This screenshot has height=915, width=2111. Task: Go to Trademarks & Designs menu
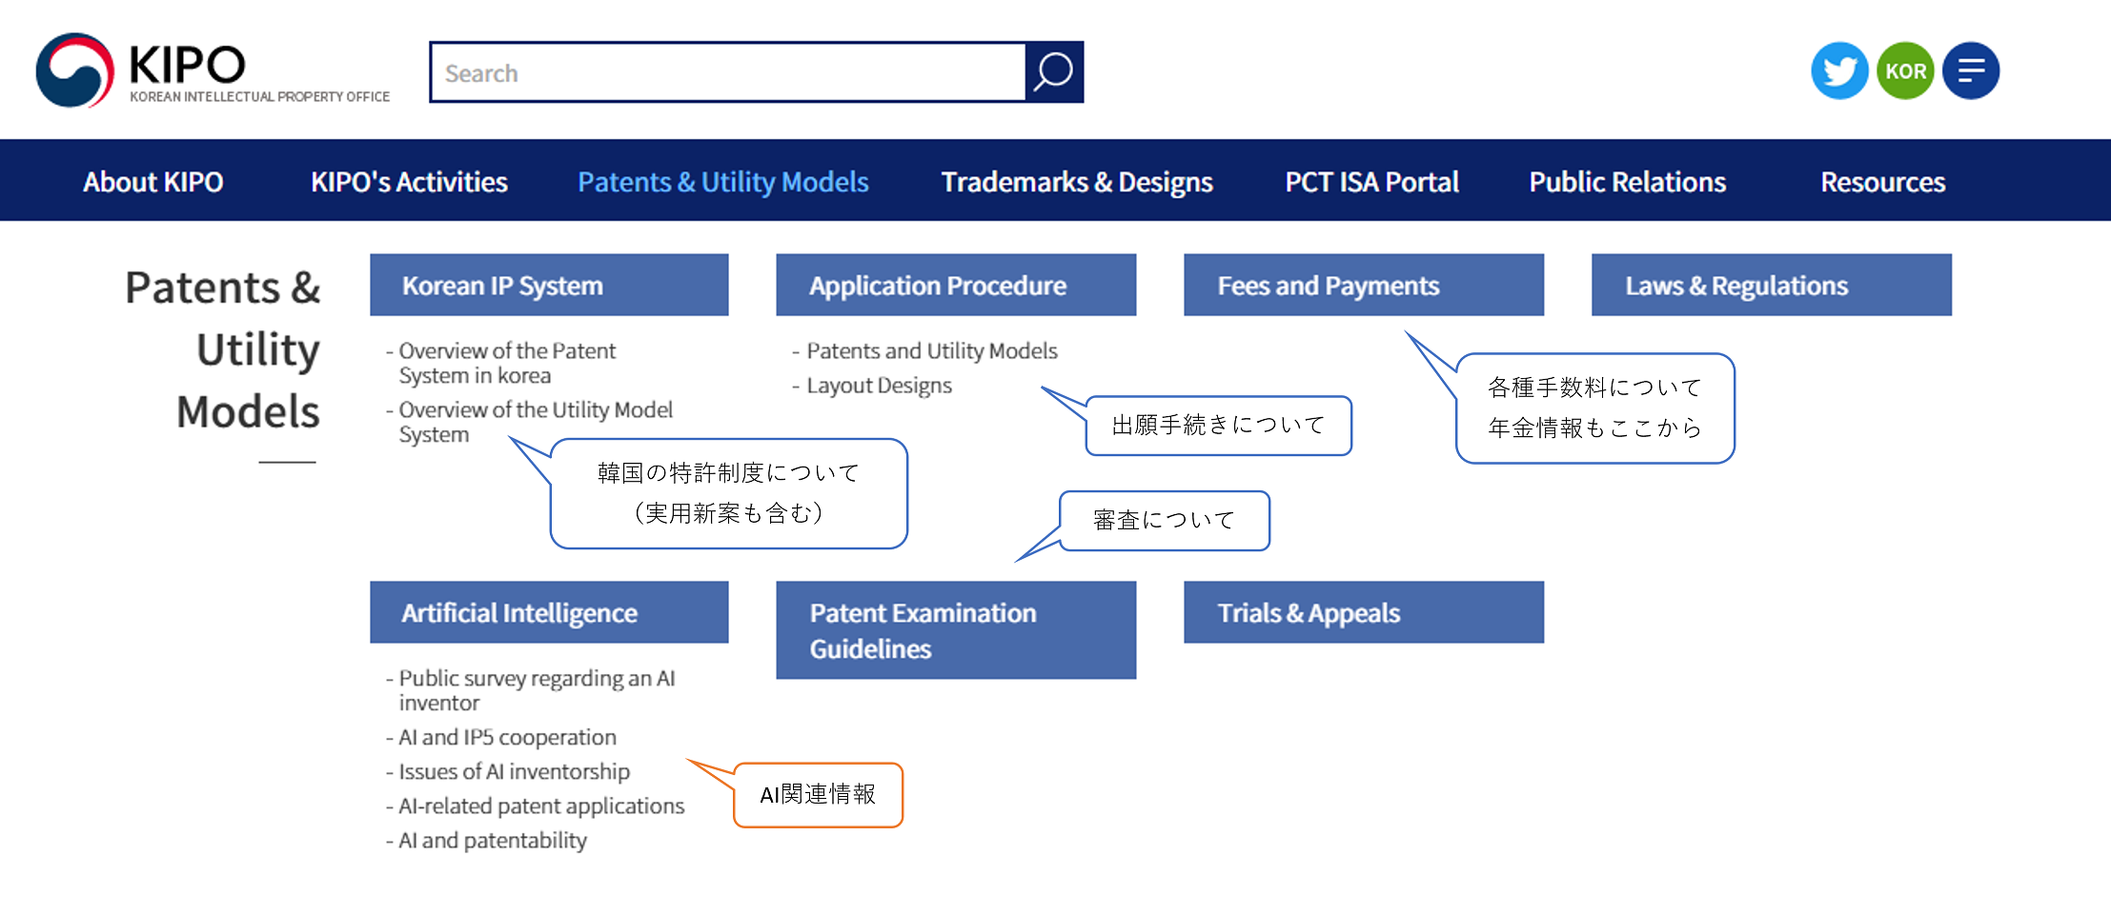tap(1076, 182)
